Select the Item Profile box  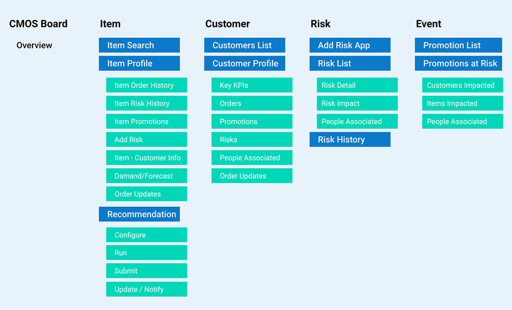pos(139,63)
